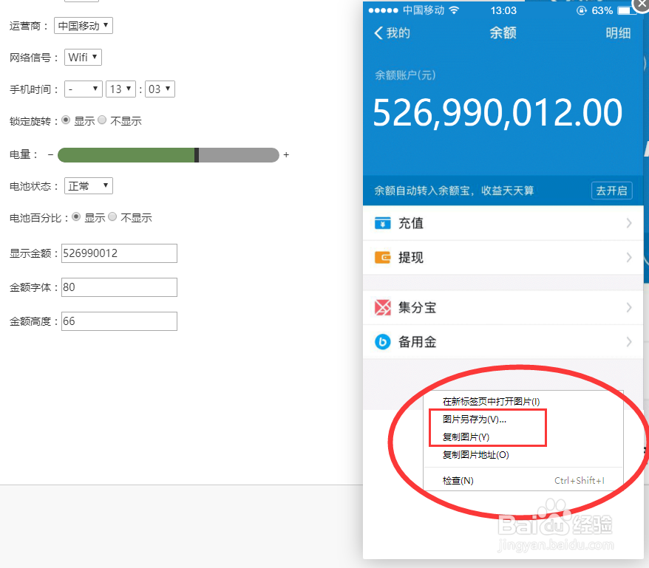Open the 运营商 carrier dropdown

[x=84, y=26]
